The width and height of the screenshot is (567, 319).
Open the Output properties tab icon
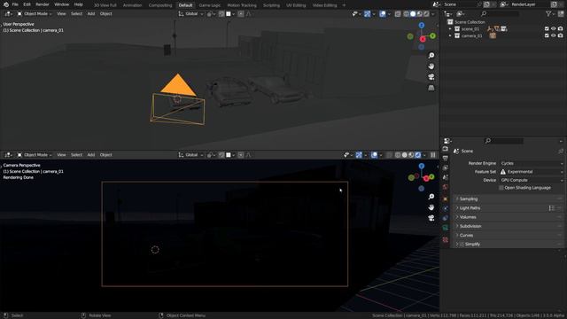click(x=445, y=159)
